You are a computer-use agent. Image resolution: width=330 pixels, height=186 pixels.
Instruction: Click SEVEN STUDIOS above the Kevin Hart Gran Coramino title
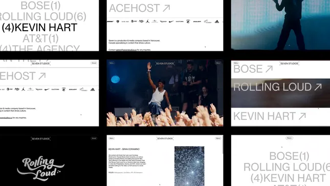click(x=165, y=138)
